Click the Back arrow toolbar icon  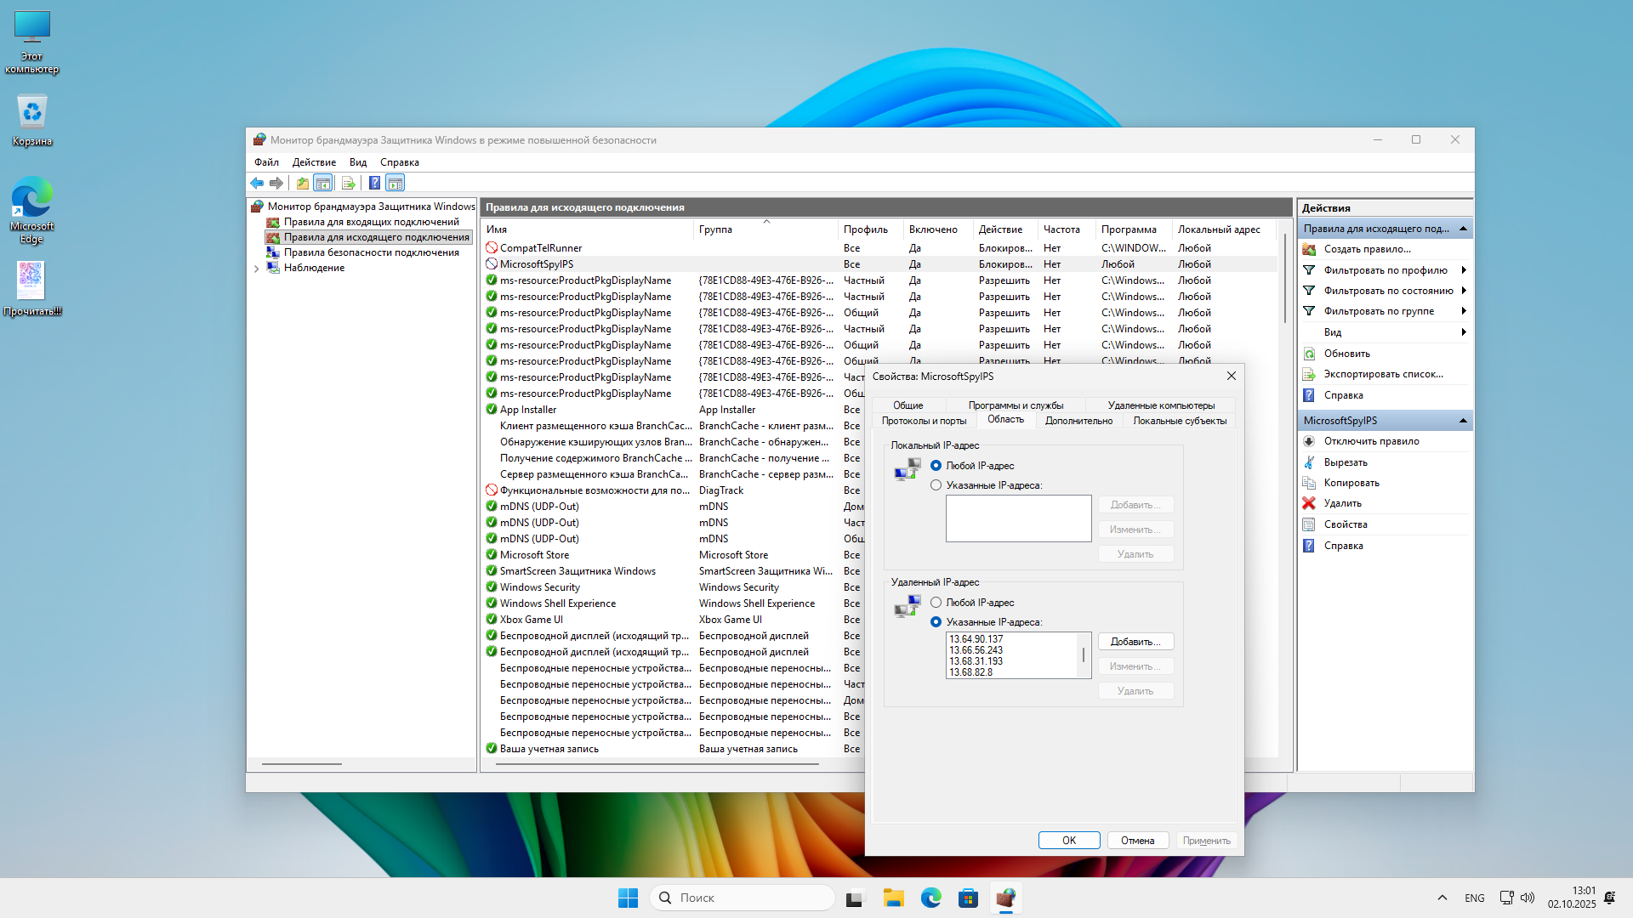(256, 183)
